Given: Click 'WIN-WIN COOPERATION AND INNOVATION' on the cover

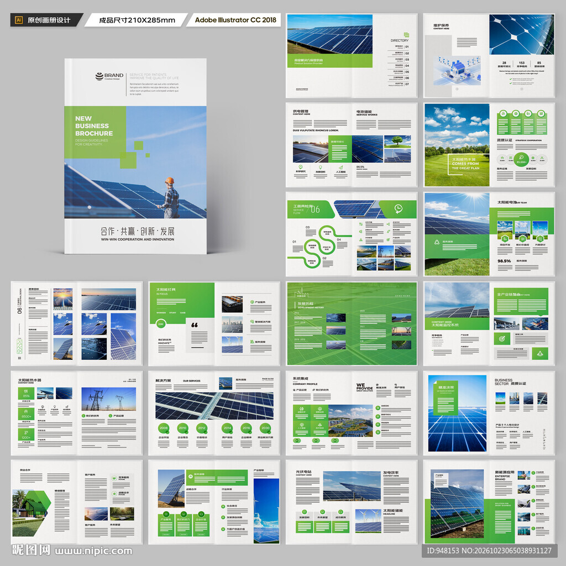Looking at the screenshot, I should pos(138,239).
